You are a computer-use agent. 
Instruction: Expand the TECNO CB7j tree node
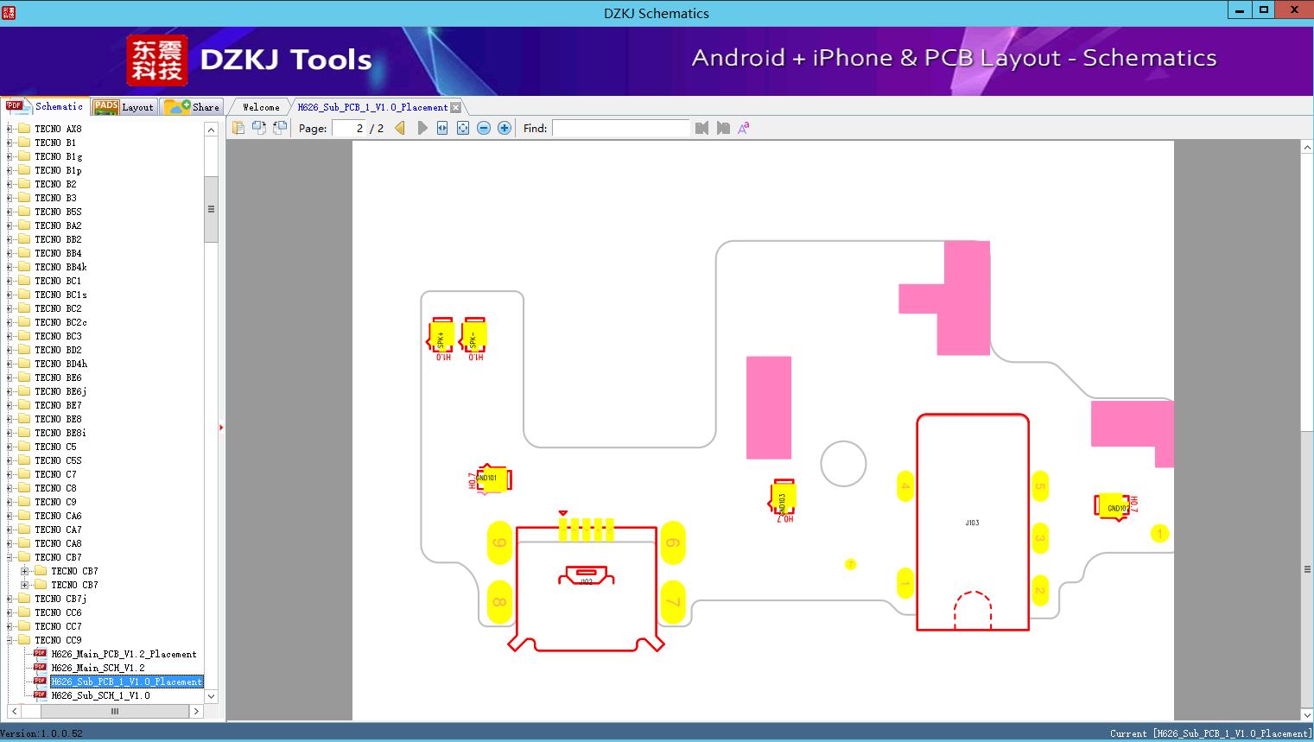tap(10, 599)
